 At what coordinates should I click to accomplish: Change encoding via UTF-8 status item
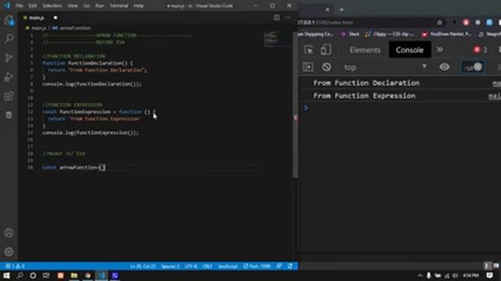pos(191,266)
